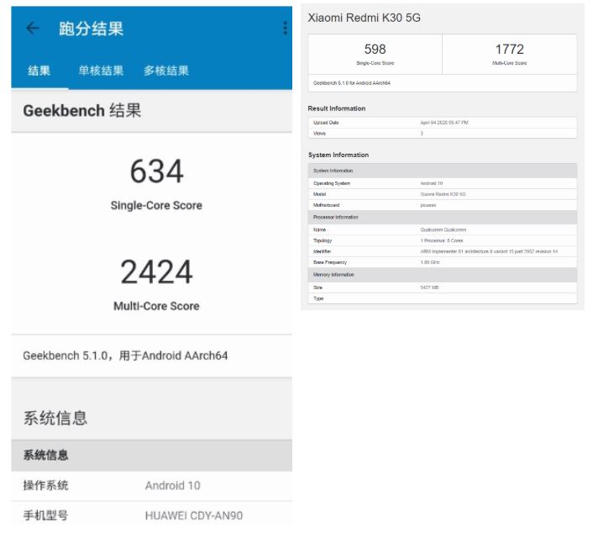Select the 手机型号 HUAWEI CDY-AN90 row
598x537 pixels.
[x=151, y=514]
